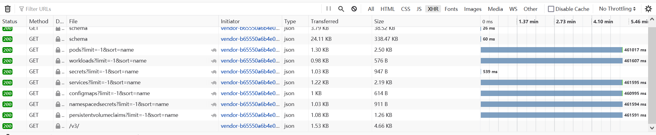The height and width of the screenshot is (135, 656).
Task: Click services waterfall bar 461595 ms
Action: coord(552,82)
